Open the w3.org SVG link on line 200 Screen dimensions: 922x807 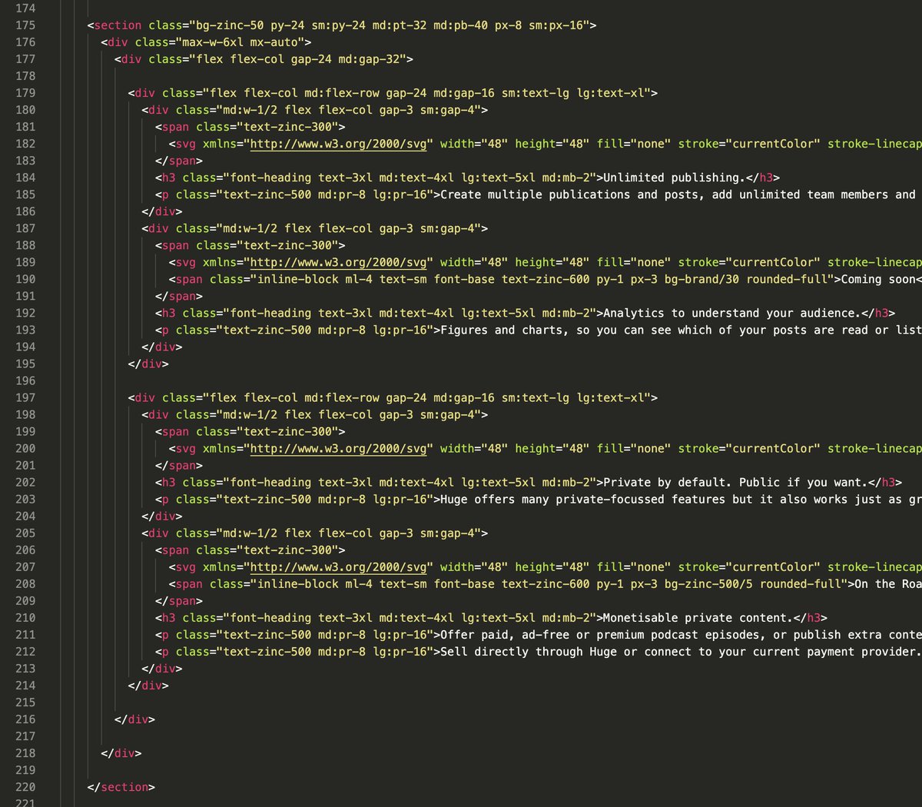click(x=339, y=449)
